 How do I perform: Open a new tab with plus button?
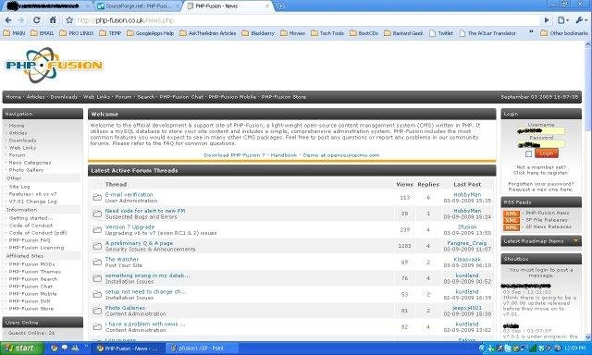[x=280, y=6]
